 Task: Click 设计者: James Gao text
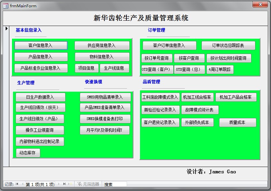[x=211, y=172]
